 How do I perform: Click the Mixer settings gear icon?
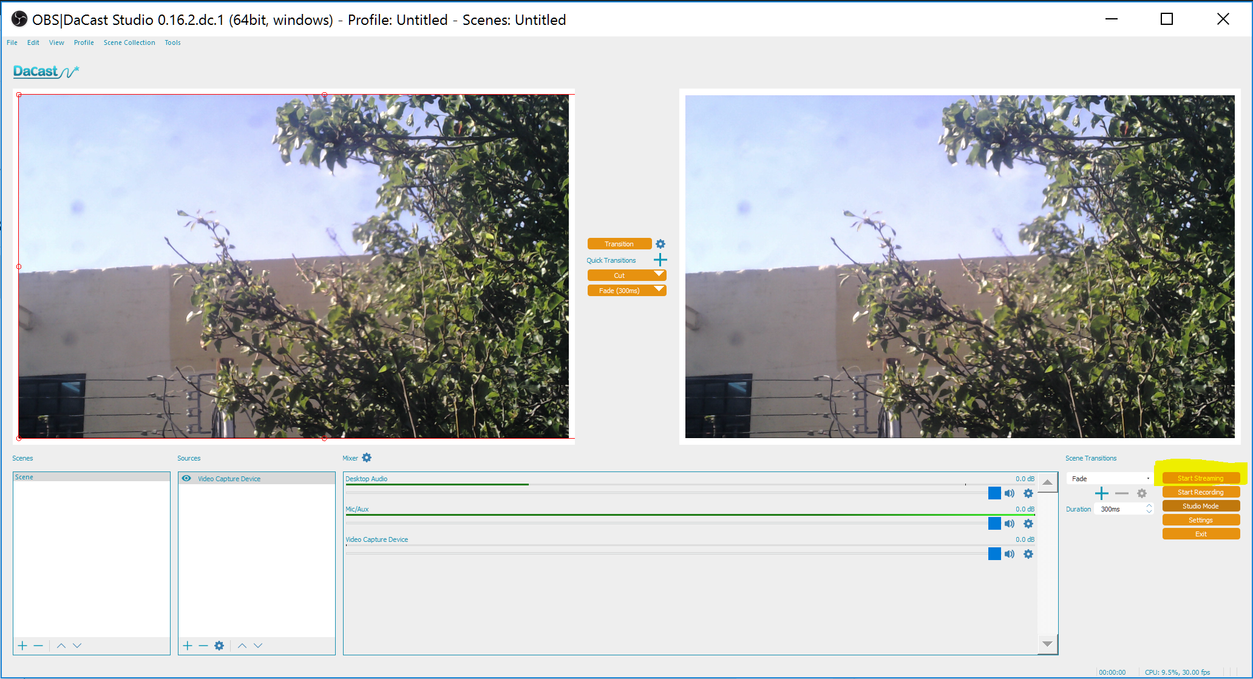[x=368, y=458]
